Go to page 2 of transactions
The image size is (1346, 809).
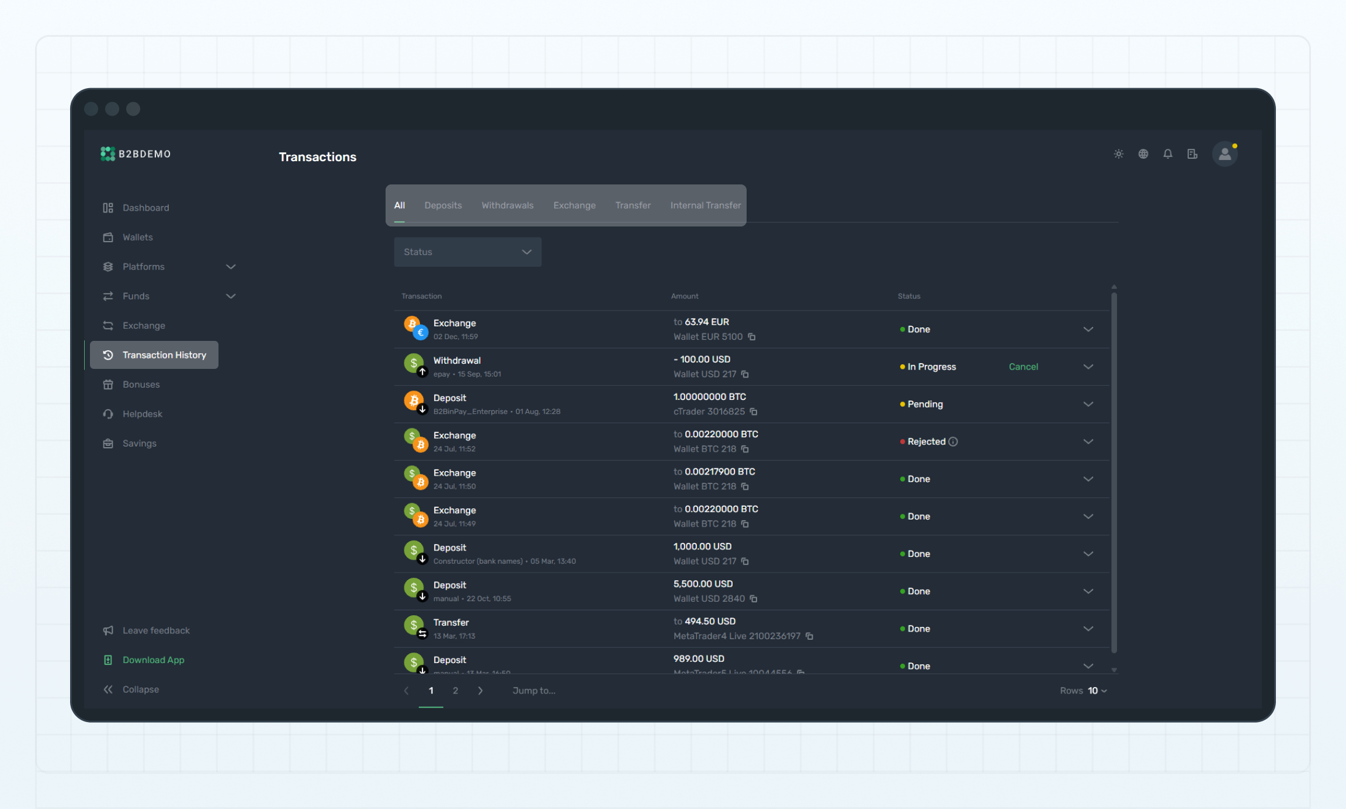tap(455, 690)
